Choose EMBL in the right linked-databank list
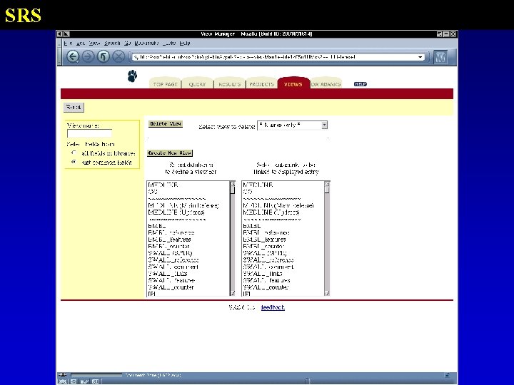The image size is (514, 385). (252, 226)
